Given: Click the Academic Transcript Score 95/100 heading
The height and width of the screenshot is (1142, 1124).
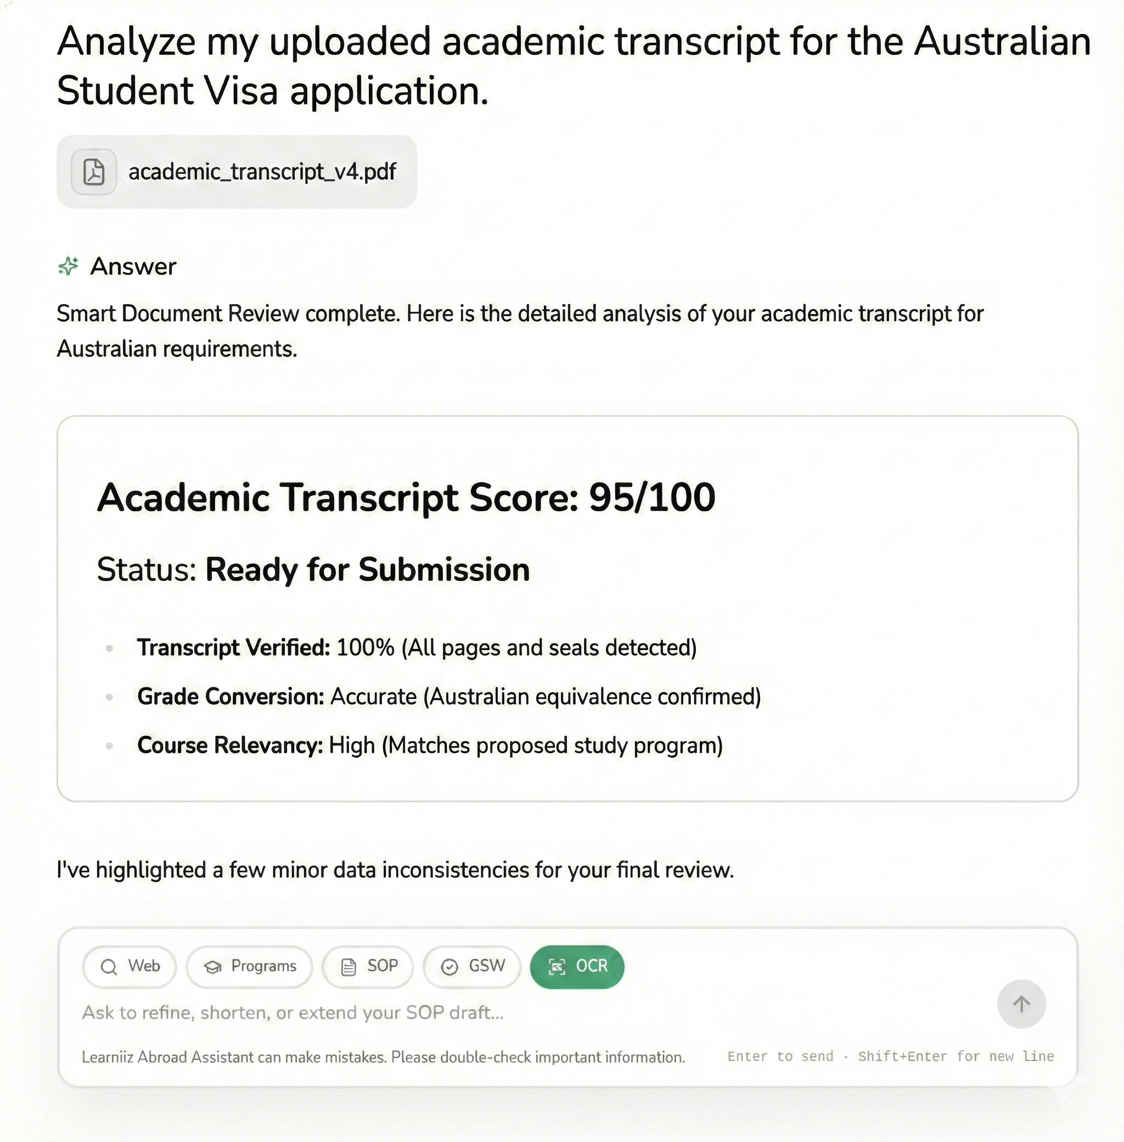Looking at the screenshot, I should 406,497.
